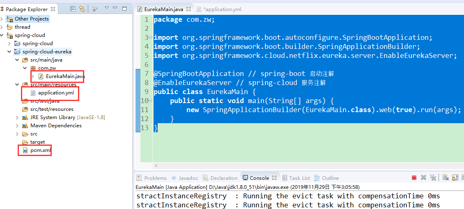Image resolution: width=464 pixels, height=209 pixels.
Task: Fold the import block at line 3
Action: 151,37
